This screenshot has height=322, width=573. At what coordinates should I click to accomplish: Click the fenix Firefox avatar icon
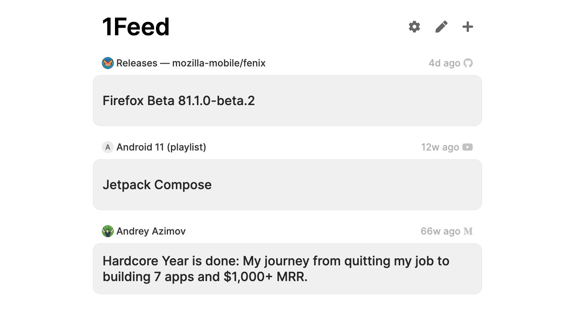click(x=108, y=63)
